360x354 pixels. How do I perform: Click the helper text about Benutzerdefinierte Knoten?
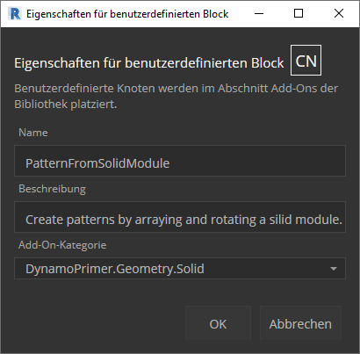coord(176,97)
